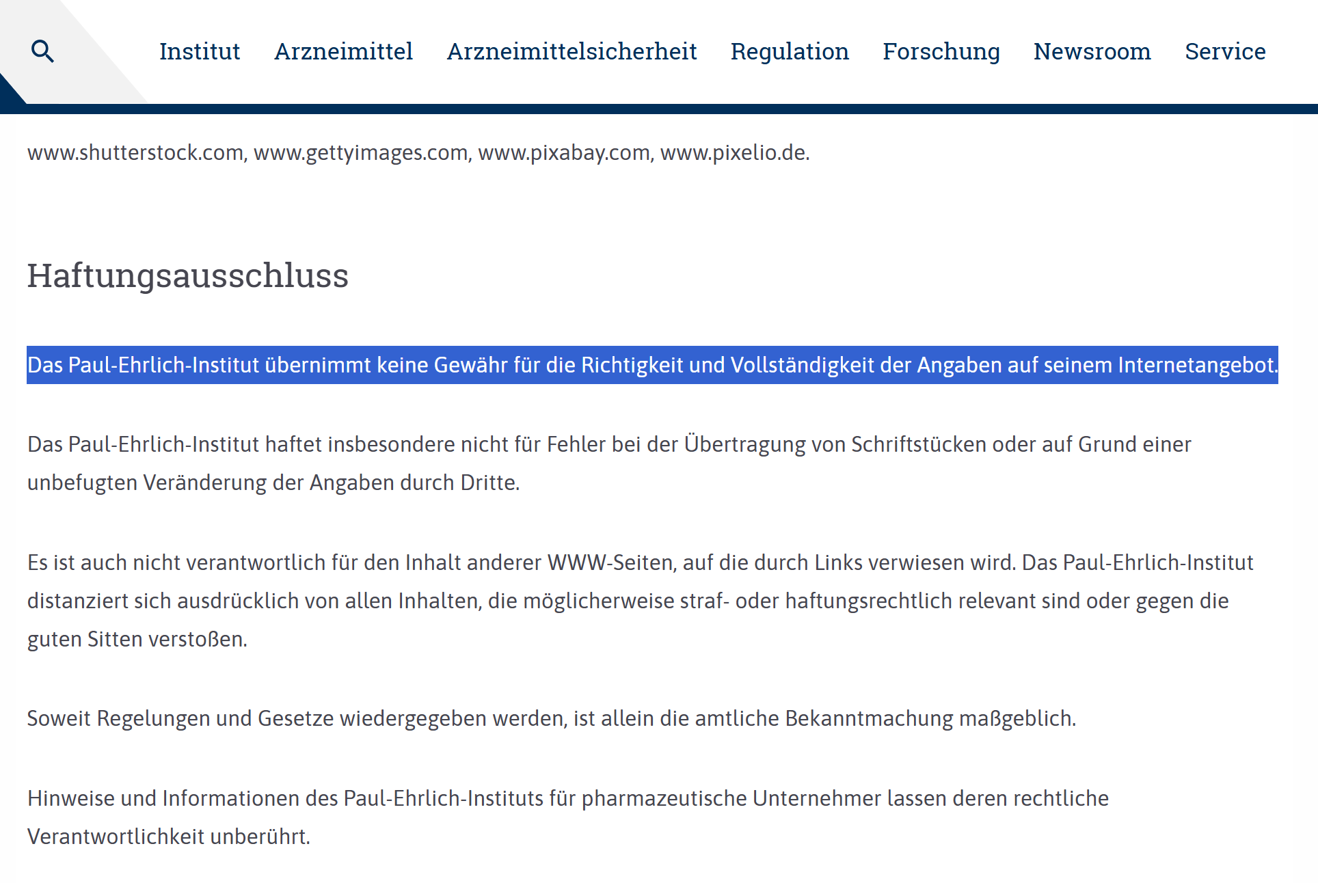This screenshot has height=883, width=1318.
Task: Click sentence starting 'Soweit Regelungen und Gesetze'
Action: coord(552,718)
